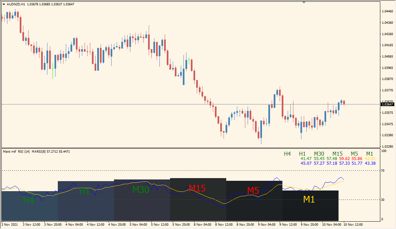Click the large green H1 label on its block
This screenshot has width=396, height=229.
point(85,191)
